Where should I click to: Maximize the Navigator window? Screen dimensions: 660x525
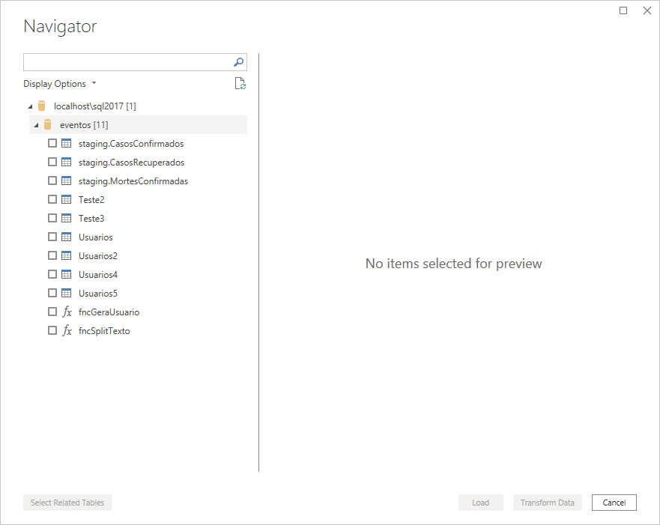pos(623,10)
